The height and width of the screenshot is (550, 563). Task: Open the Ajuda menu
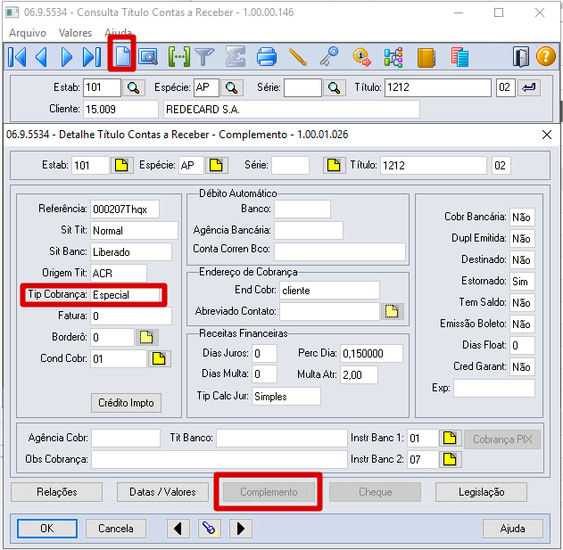click(x=118, y=32)
